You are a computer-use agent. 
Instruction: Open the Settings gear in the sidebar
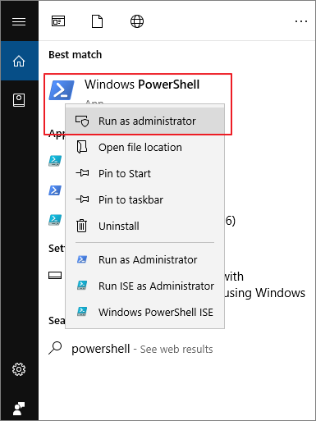point(19,369)
